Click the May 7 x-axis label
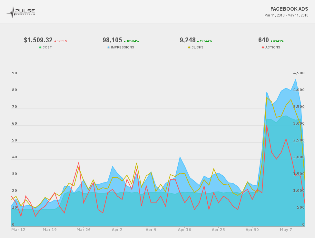Viewport: 315px width, 238px height. click(286, 230)
